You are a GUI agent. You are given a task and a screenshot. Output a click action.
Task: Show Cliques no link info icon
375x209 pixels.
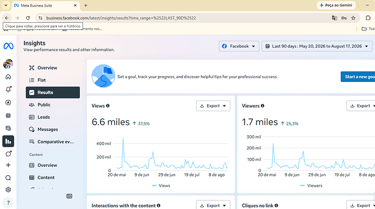click(276, 205)
